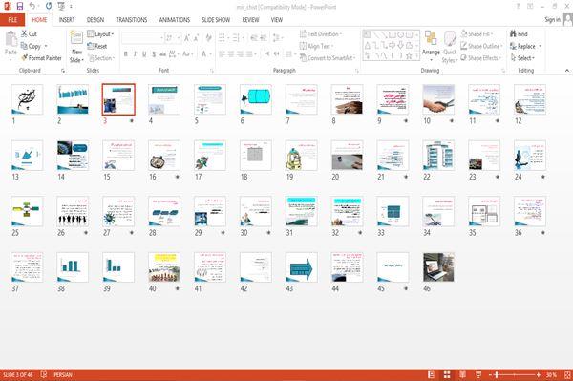Screen dimensions: 573x381
Task: Click the Format Painter icon
Action: pyautogui.click(x=25, y=57)
